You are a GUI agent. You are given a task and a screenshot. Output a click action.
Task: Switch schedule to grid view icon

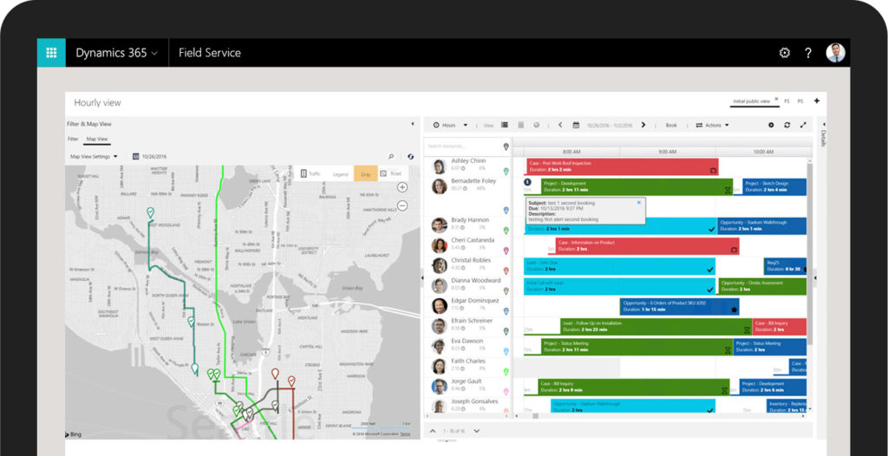(x=521, y=125)
